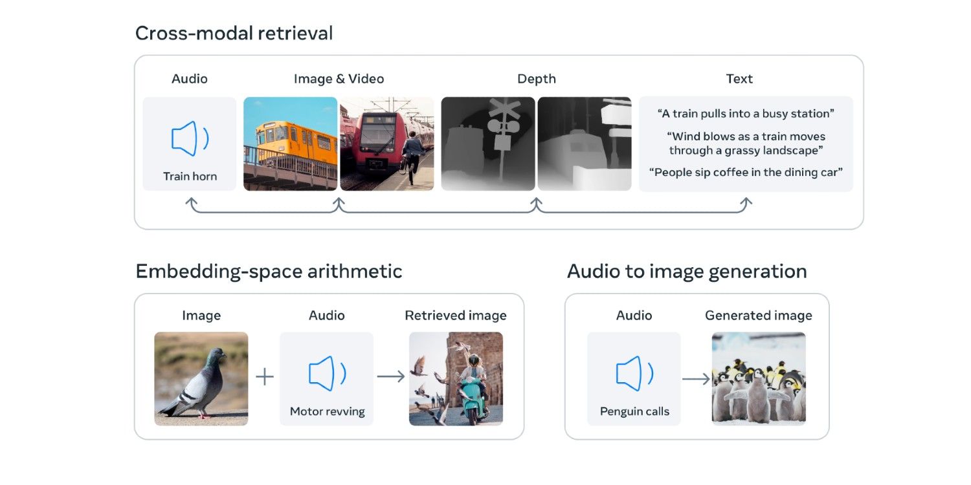Open the yellow train photo
Screen dimensions: 971x485
290,144
